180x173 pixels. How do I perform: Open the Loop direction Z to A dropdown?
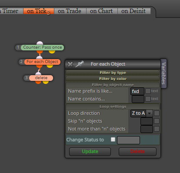pyautogui.click(x=142, y=113)
